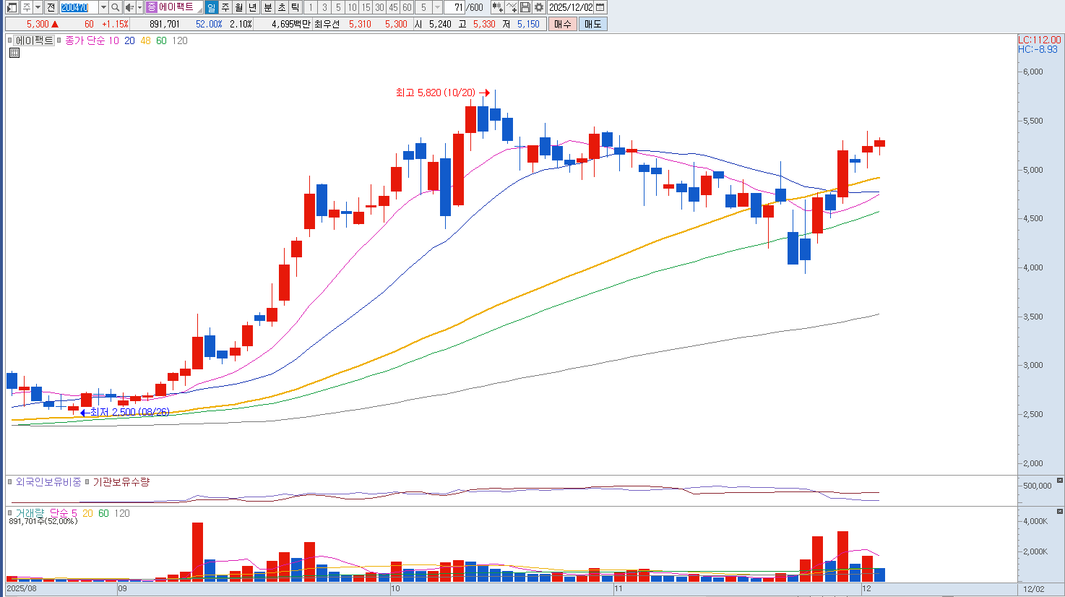Viewport: 1065px width, 597px height.
Task: Click the window layout icon at top-left
Action: [12, 7]
